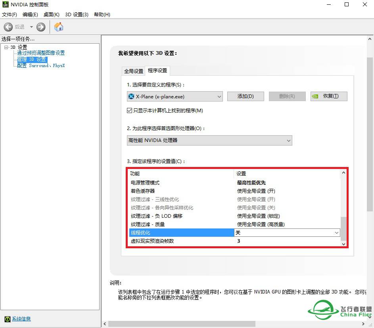Image resolution: width=374 pixels, height=328 pixels.
Task: Select the 电源管理模式 row
Action: pos(235,183)
